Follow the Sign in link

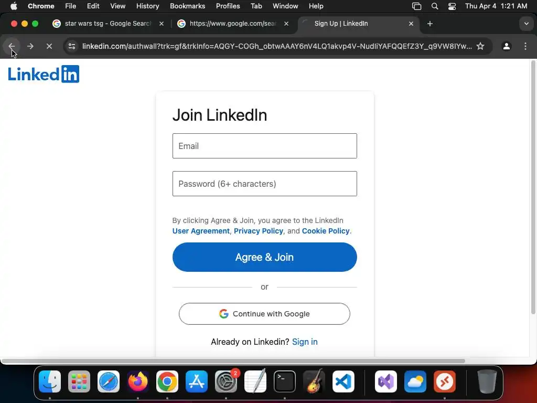(305, 342)
